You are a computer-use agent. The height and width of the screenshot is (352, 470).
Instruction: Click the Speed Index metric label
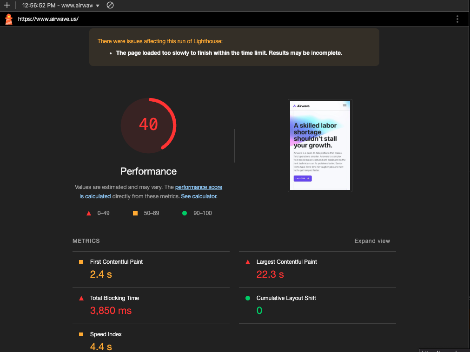tap(106, 334)
